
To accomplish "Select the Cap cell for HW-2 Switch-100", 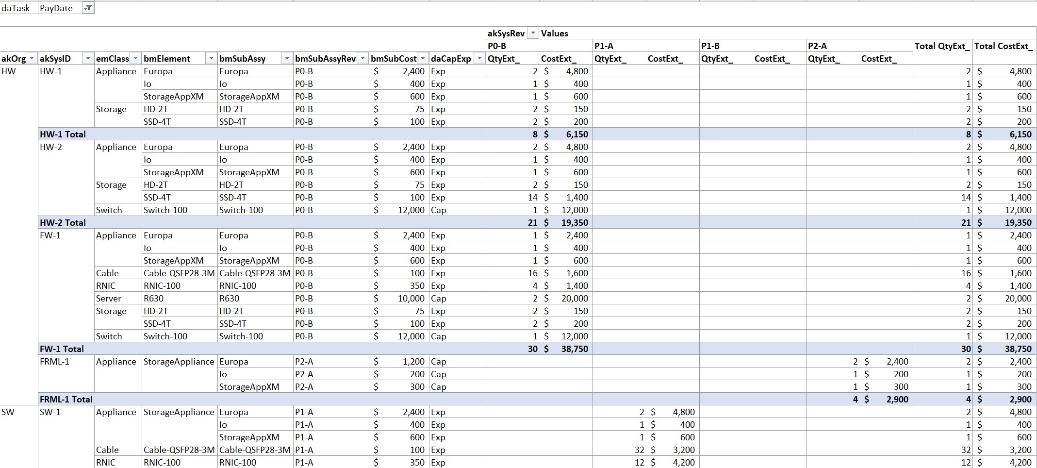I will point(457,210).
